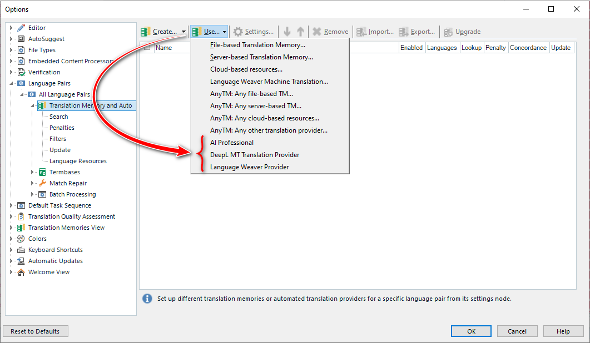Screen dimensions: 590x343
Task: Select Filters in the tree
Action: [58, 139]
